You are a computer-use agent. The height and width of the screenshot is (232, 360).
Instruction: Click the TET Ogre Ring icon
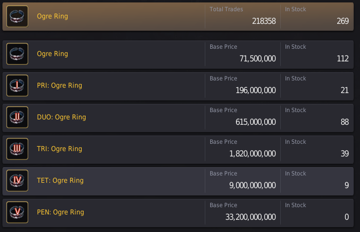pyautogui.click(x=17, y=181)
